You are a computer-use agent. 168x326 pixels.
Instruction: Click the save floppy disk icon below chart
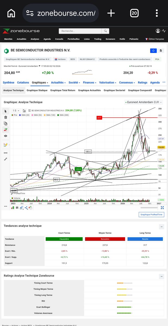pos(17,208)
